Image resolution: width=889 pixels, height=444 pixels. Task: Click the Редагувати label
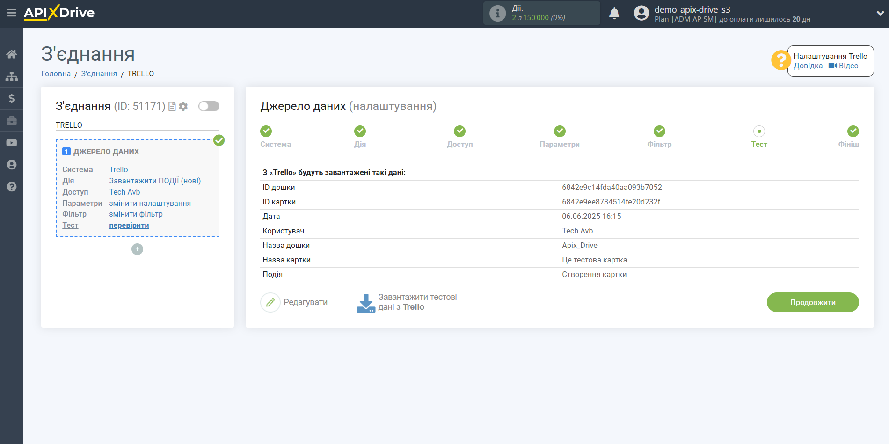306,302
